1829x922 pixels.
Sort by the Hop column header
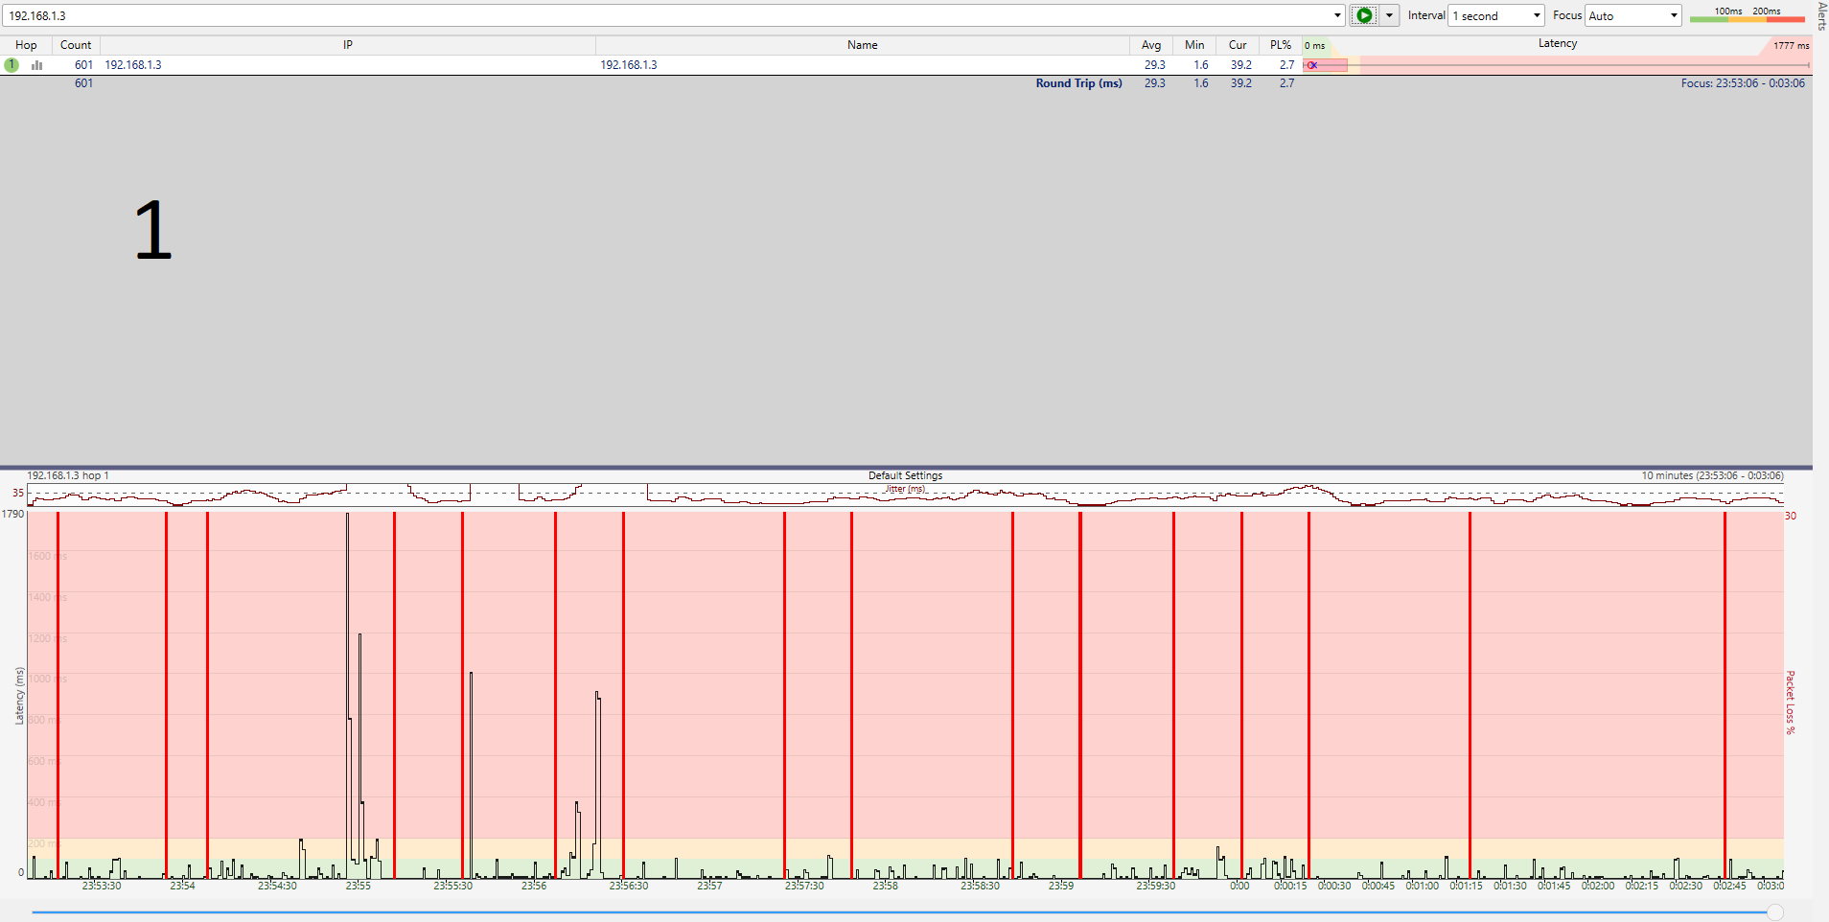click(26, 45)
